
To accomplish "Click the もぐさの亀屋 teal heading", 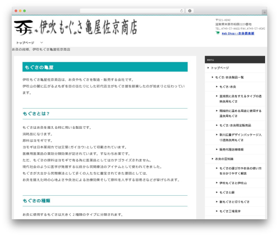I will [105, 67].
